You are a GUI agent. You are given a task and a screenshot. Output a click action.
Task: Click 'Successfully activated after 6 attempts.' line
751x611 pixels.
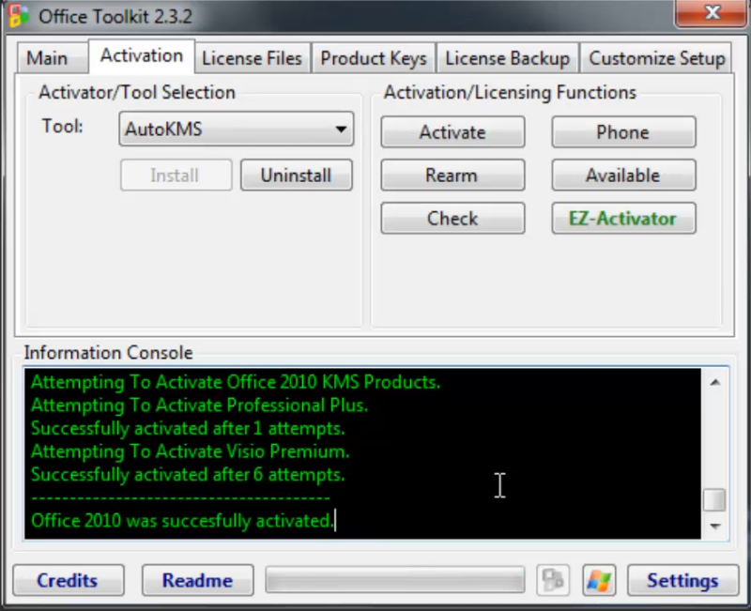point(188,475)
